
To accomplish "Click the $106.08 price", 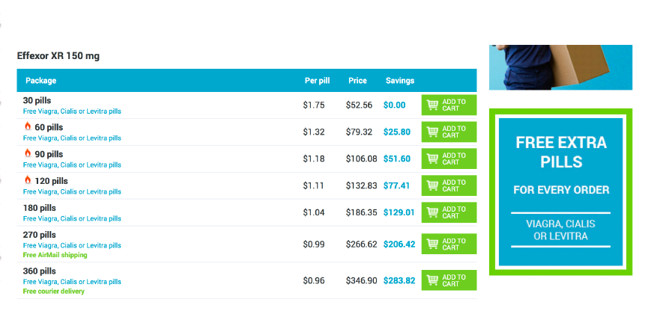I will click(x=362, y=159).
